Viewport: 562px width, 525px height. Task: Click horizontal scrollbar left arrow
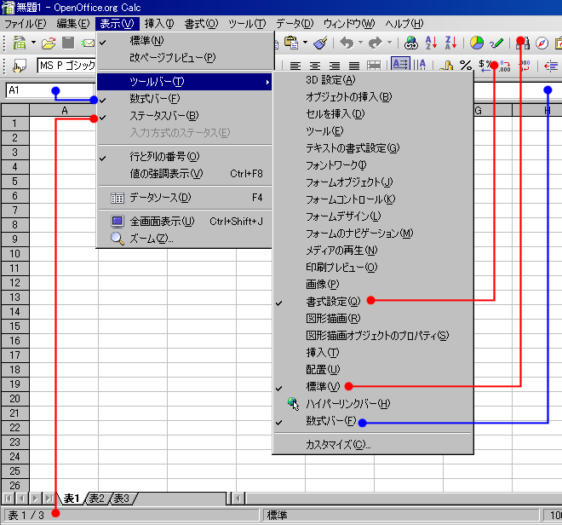point(238,499)
